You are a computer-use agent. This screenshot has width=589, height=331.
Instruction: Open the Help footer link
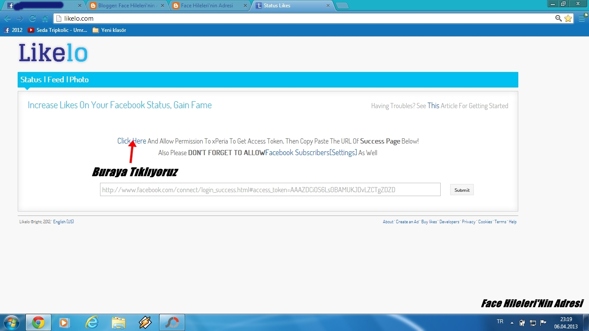click(513, 222)
